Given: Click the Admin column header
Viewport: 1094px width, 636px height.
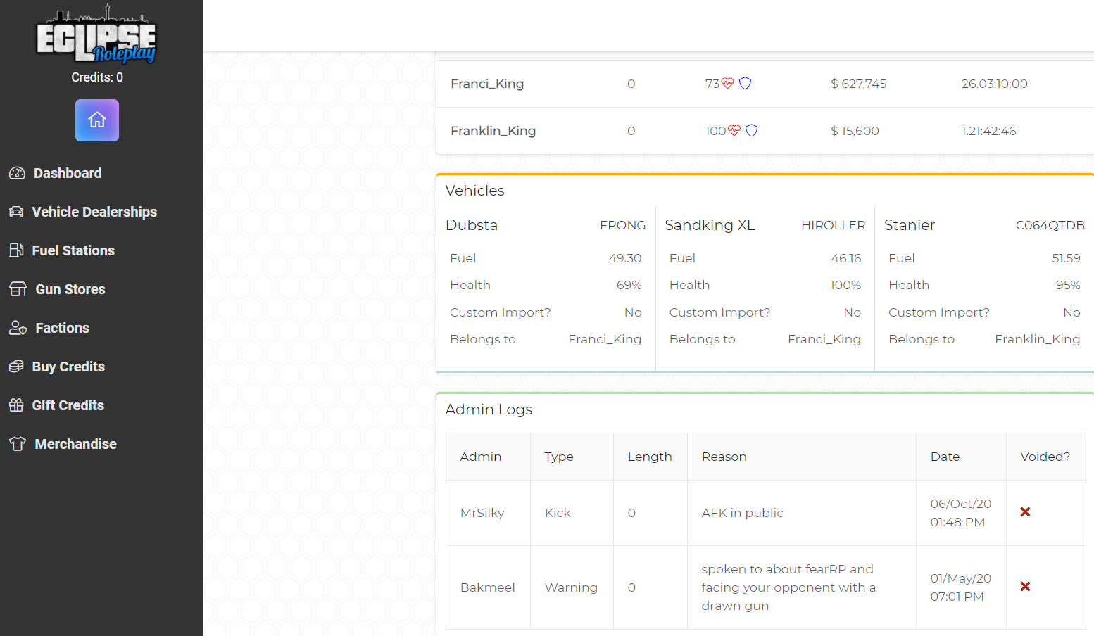Looking at the screenshot, I should tap(480, 457).
